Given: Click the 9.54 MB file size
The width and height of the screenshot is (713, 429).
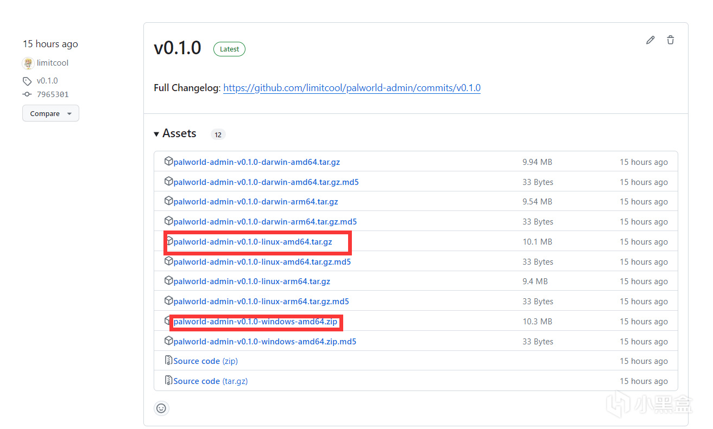Looking at the screenshot, I should click(x=538, y=202).
